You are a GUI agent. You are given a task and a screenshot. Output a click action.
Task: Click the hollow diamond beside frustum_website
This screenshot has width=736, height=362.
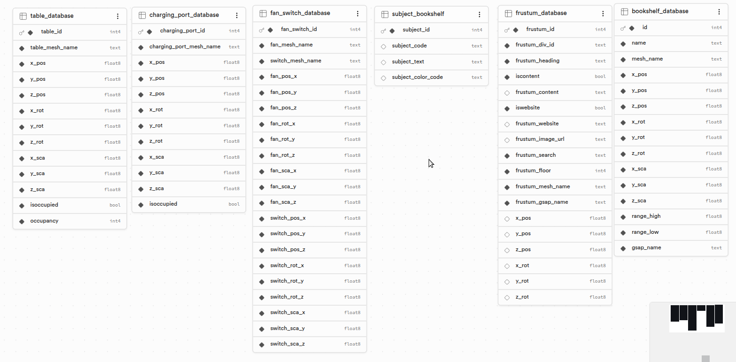(x=507, y=124)
